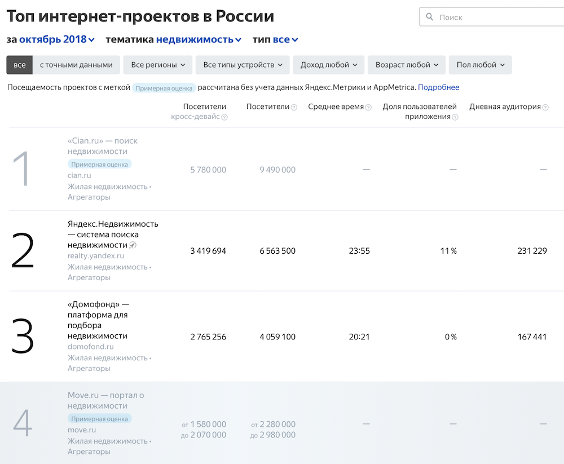This screenshot has width=564, height=464.
Task: Click Cian.ru visitors value 9 490 000
Action: click(277, 170)
